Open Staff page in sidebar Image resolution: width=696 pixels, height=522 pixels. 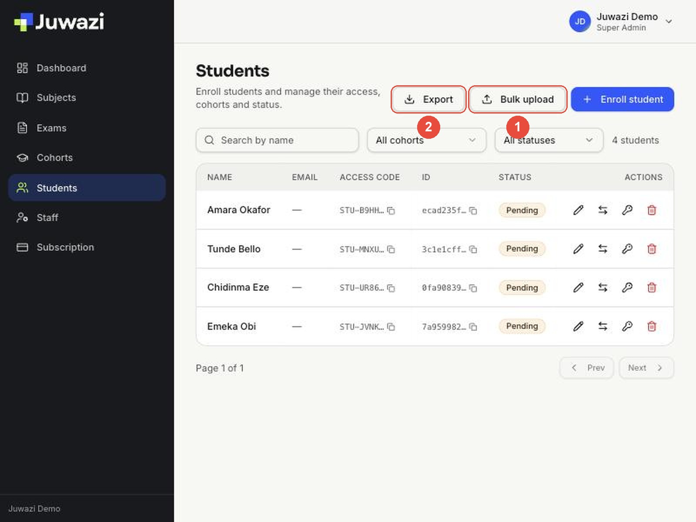point(87,217)
